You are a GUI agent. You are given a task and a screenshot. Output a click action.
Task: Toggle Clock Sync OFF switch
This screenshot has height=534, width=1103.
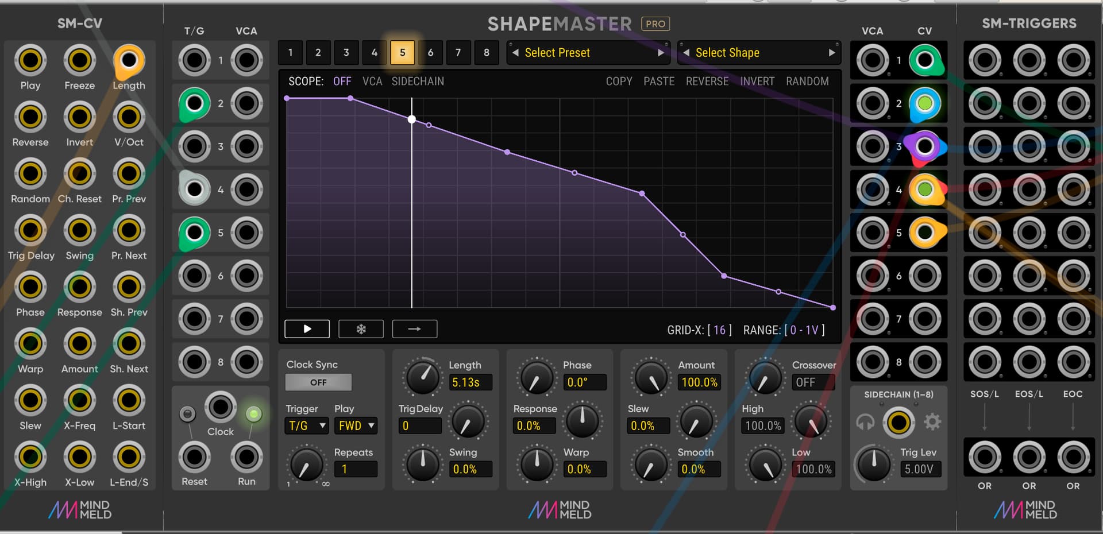[x=318, y=382]
